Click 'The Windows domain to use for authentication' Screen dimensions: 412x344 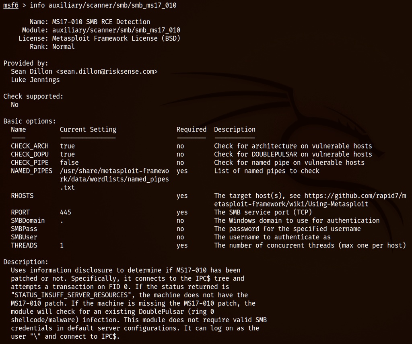point(297,220)
